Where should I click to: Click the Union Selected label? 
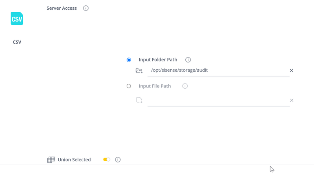[x=74, y=160]
